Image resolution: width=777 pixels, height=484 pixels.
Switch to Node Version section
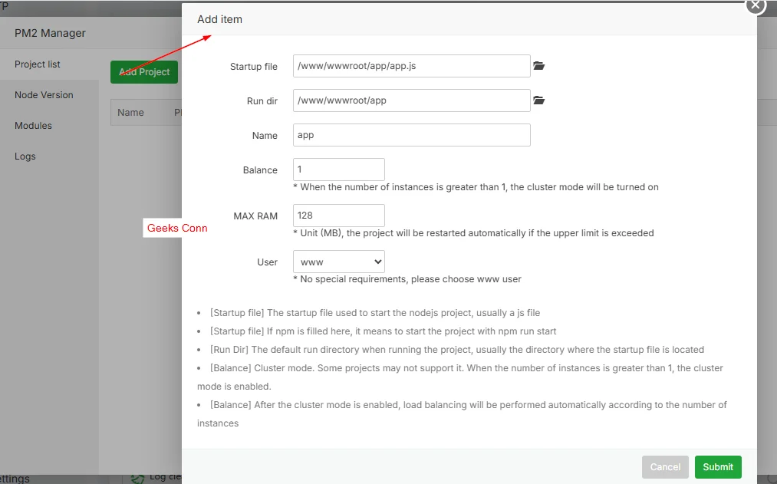click(x=42, y=94)
